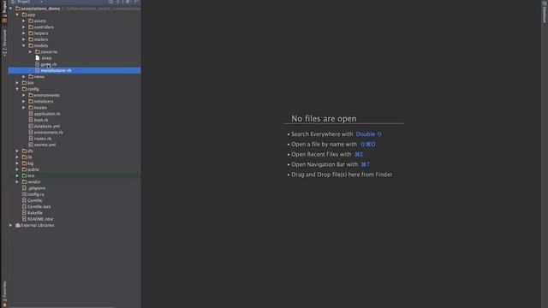The width and height of the screenshot is (548, 308).
Task: Click the database.yml file icon
Action: tap(31, 126)
